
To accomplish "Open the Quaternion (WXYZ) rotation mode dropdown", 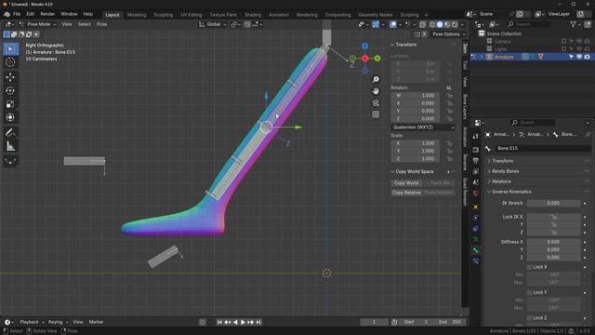I will 423,127.
